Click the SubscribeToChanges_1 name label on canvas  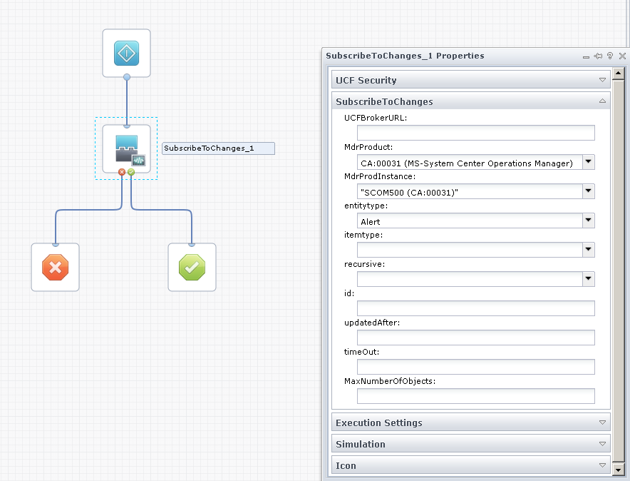pos(218,148)
